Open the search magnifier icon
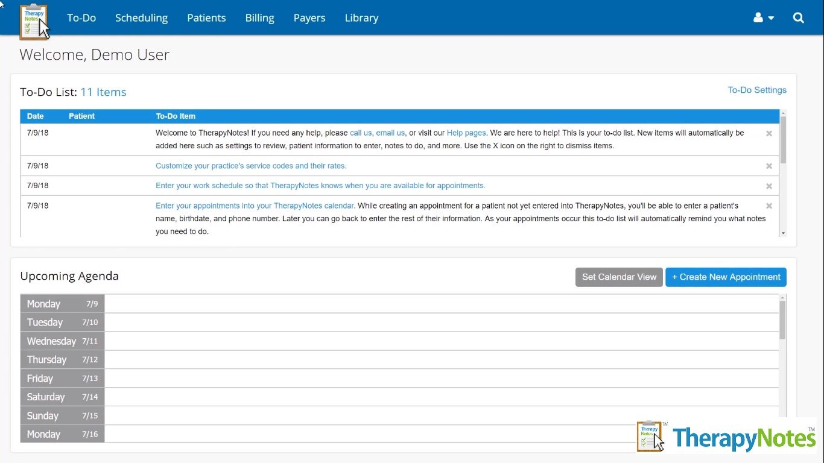 (x=798, y=18)
